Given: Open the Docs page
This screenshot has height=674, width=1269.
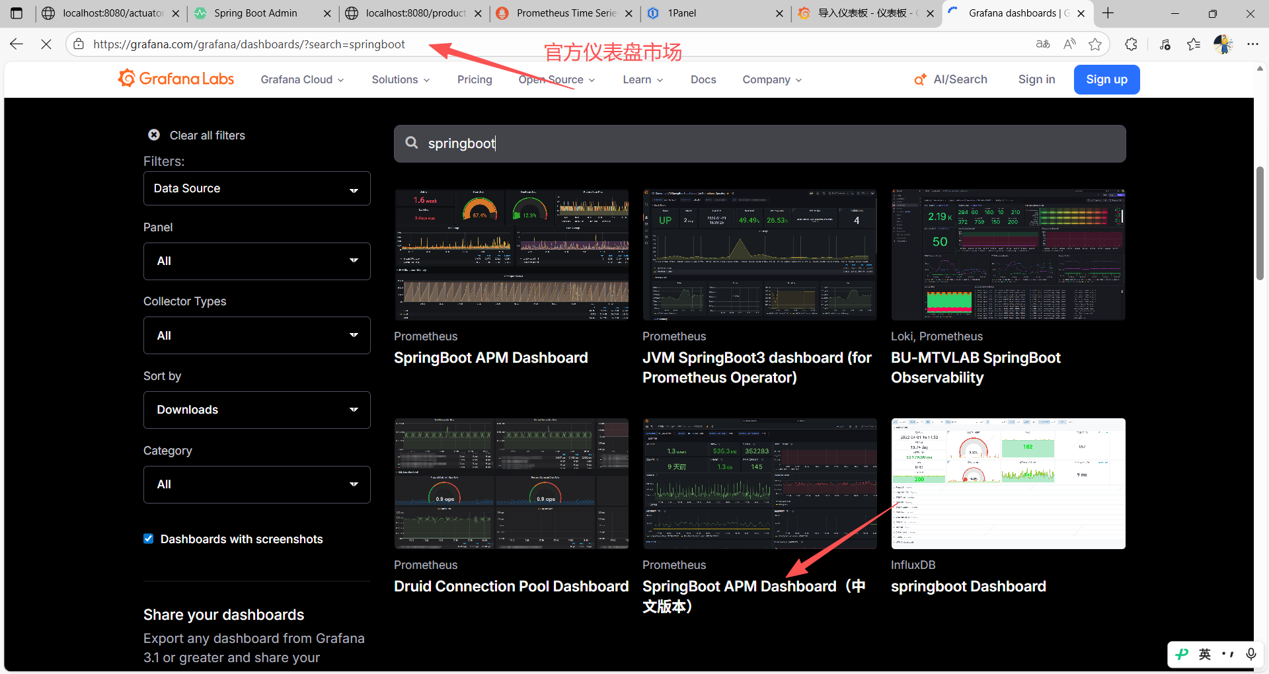Looking at the screenshot, I should click(703, 79).
